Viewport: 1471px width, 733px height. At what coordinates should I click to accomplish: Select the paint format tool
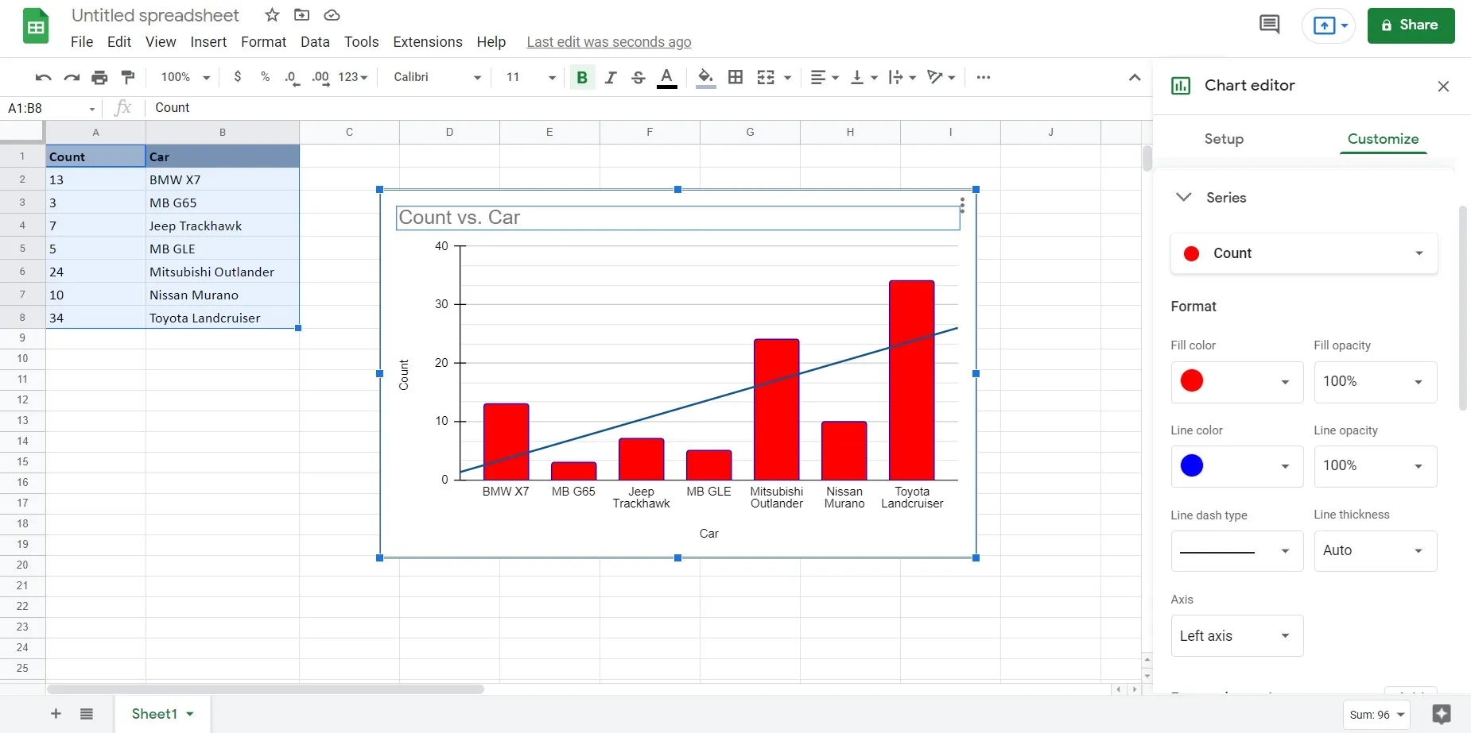click(x=127, y=77)
